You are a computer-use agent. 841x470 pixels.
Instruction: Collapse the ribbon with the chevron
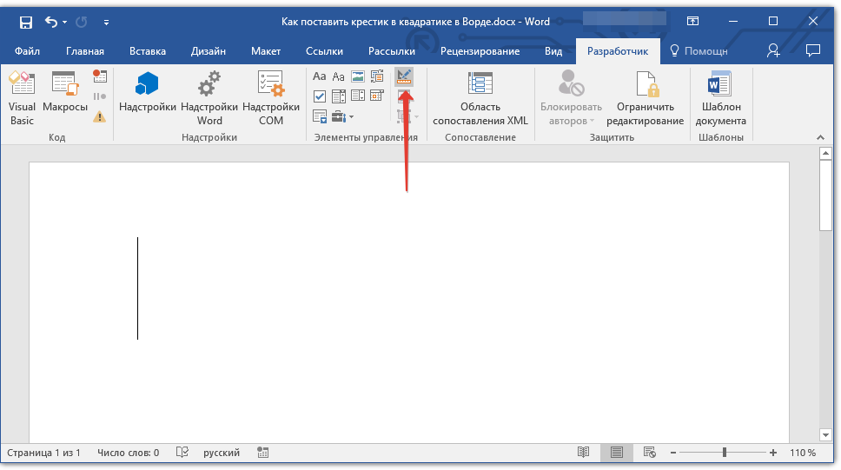point(818,137)
